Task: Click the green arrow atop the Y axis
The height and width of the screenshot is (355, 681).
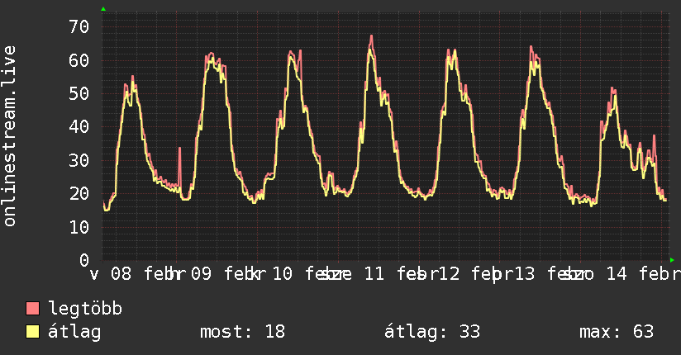Action: coord(103,9)
